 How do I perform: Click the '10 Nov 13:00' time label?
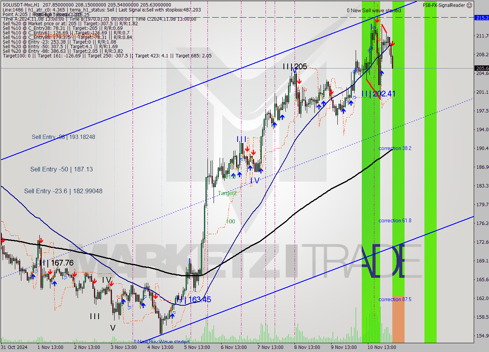coord(382,347)
